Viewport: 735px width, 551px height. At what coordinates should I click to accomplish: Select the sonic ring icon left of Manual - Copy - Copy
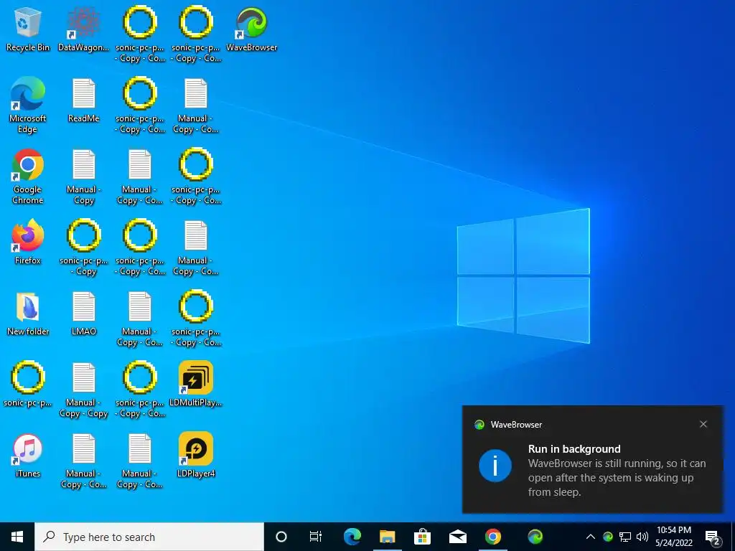coord(28,384)
